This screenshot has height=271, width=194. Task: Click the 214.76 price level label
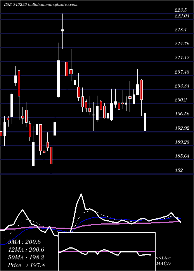click(x=182, y=44)
